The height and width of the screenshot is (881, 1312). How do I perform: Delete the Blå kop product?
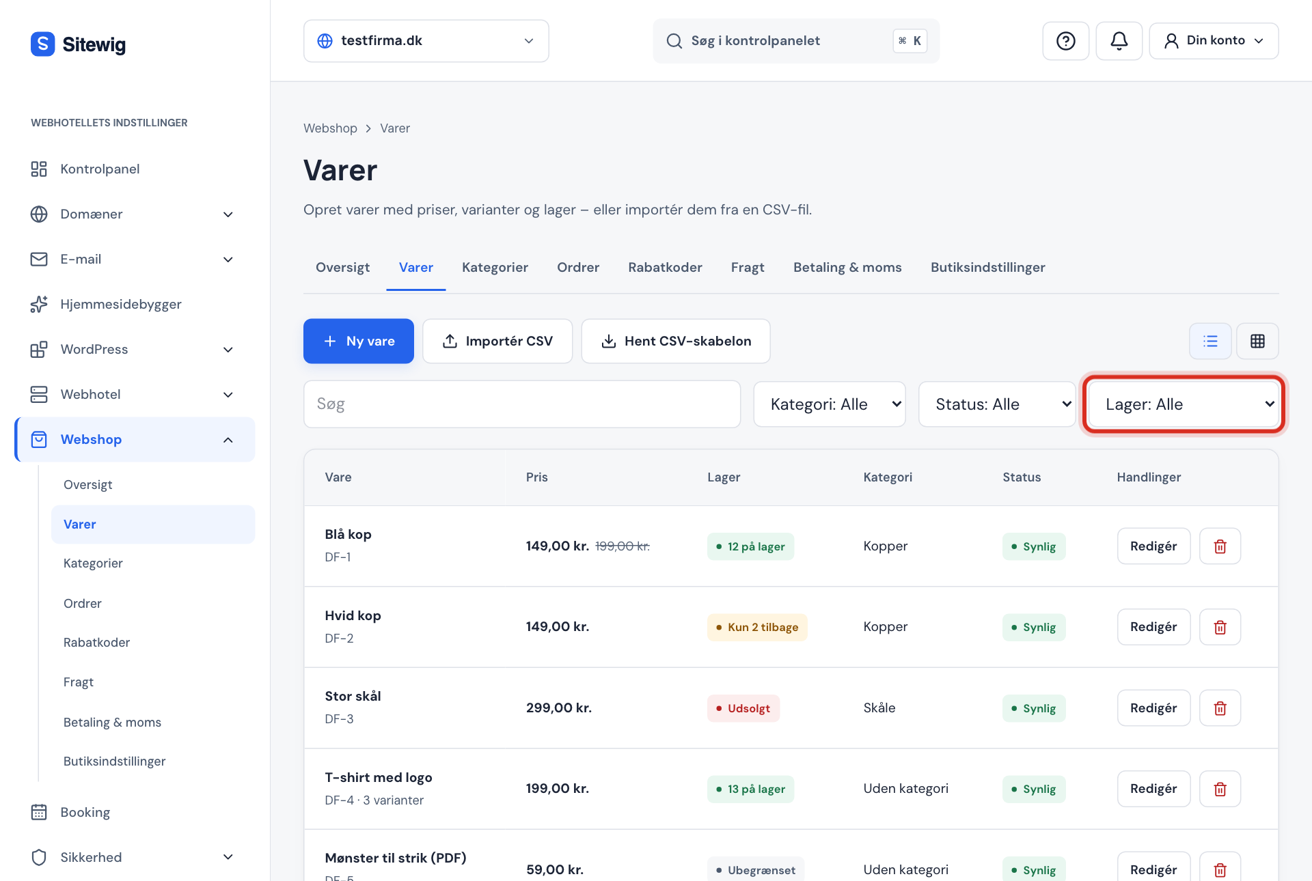(x=1220, y=546)
